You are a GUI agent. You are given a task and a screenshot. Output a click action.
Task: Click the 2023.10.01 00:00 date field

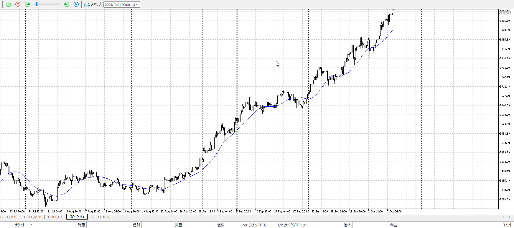click(x=117, y=5)
